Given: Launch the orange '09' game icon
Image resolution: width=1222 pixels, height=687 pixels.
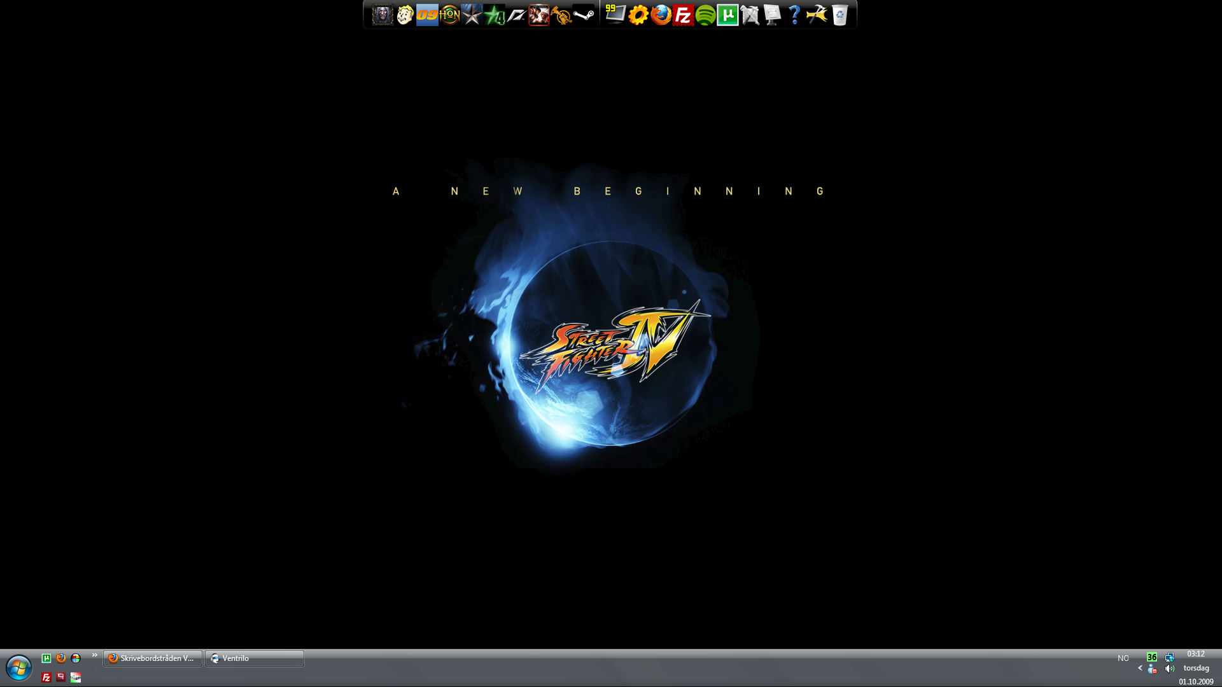Looking at the screenshot, I should pyautogui.click(x=427, y=15).
